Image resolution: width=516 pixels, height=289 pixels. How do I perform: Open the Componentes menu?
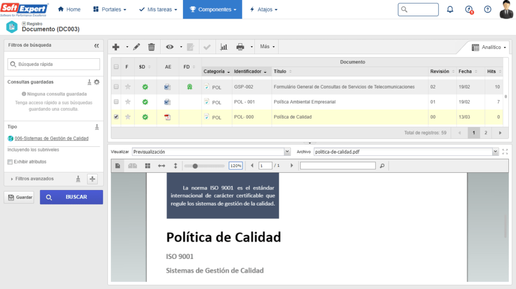click(213, 10)
